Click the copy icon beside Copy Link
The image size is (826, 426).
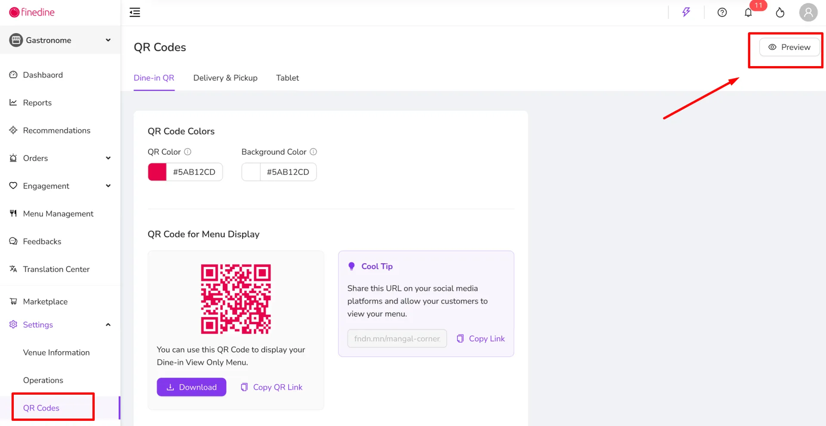460,338
